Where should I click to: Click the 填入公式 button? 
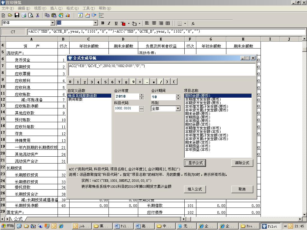click(195, 189)
